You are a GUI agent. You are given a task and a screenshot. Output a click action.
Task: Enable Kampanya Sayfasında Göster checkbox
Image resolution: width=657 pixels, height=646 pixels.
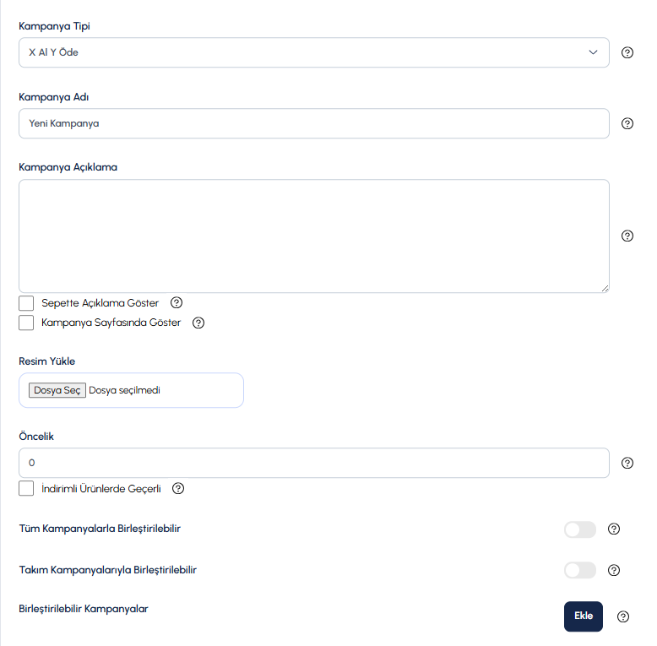coord(26,323)
